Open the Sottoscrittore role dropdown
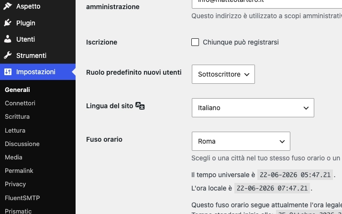The height and width of the screenshot is (214, 342). [x=223, y=74]
